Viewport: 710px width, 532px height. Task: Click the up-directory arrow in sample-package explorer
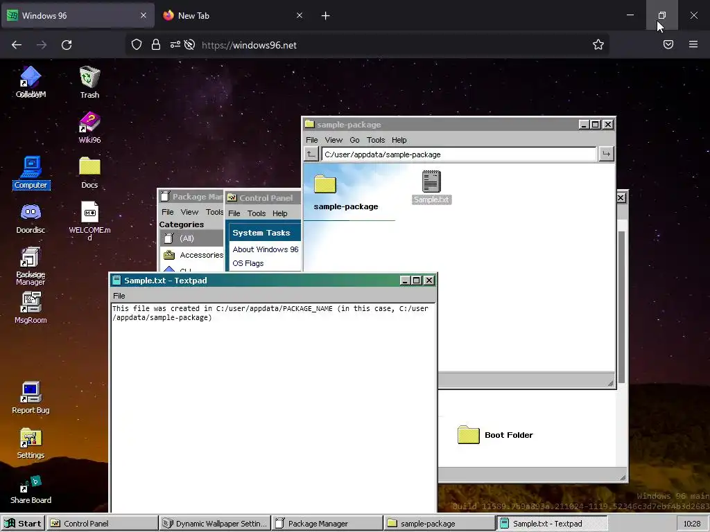311,154
